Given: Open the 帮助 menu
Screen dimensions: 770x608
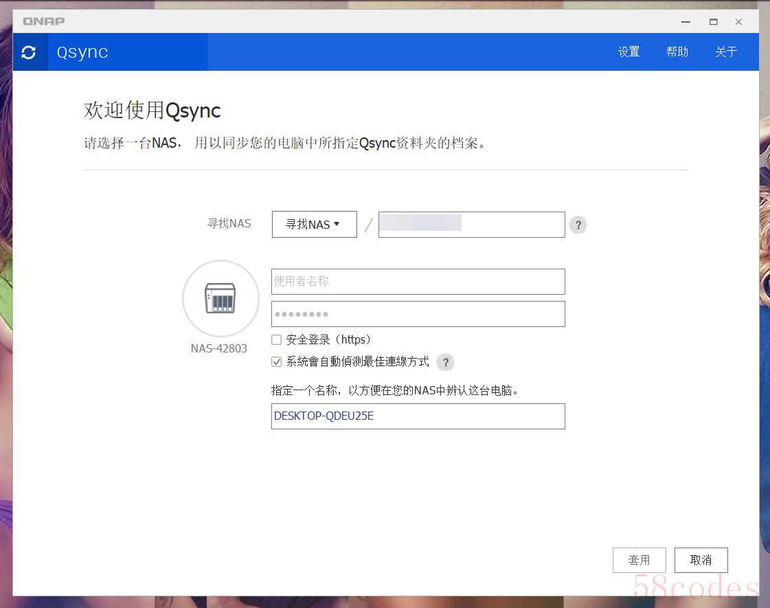Looking at the screenshot, I should pyautogui.click(x=677, y=52).
